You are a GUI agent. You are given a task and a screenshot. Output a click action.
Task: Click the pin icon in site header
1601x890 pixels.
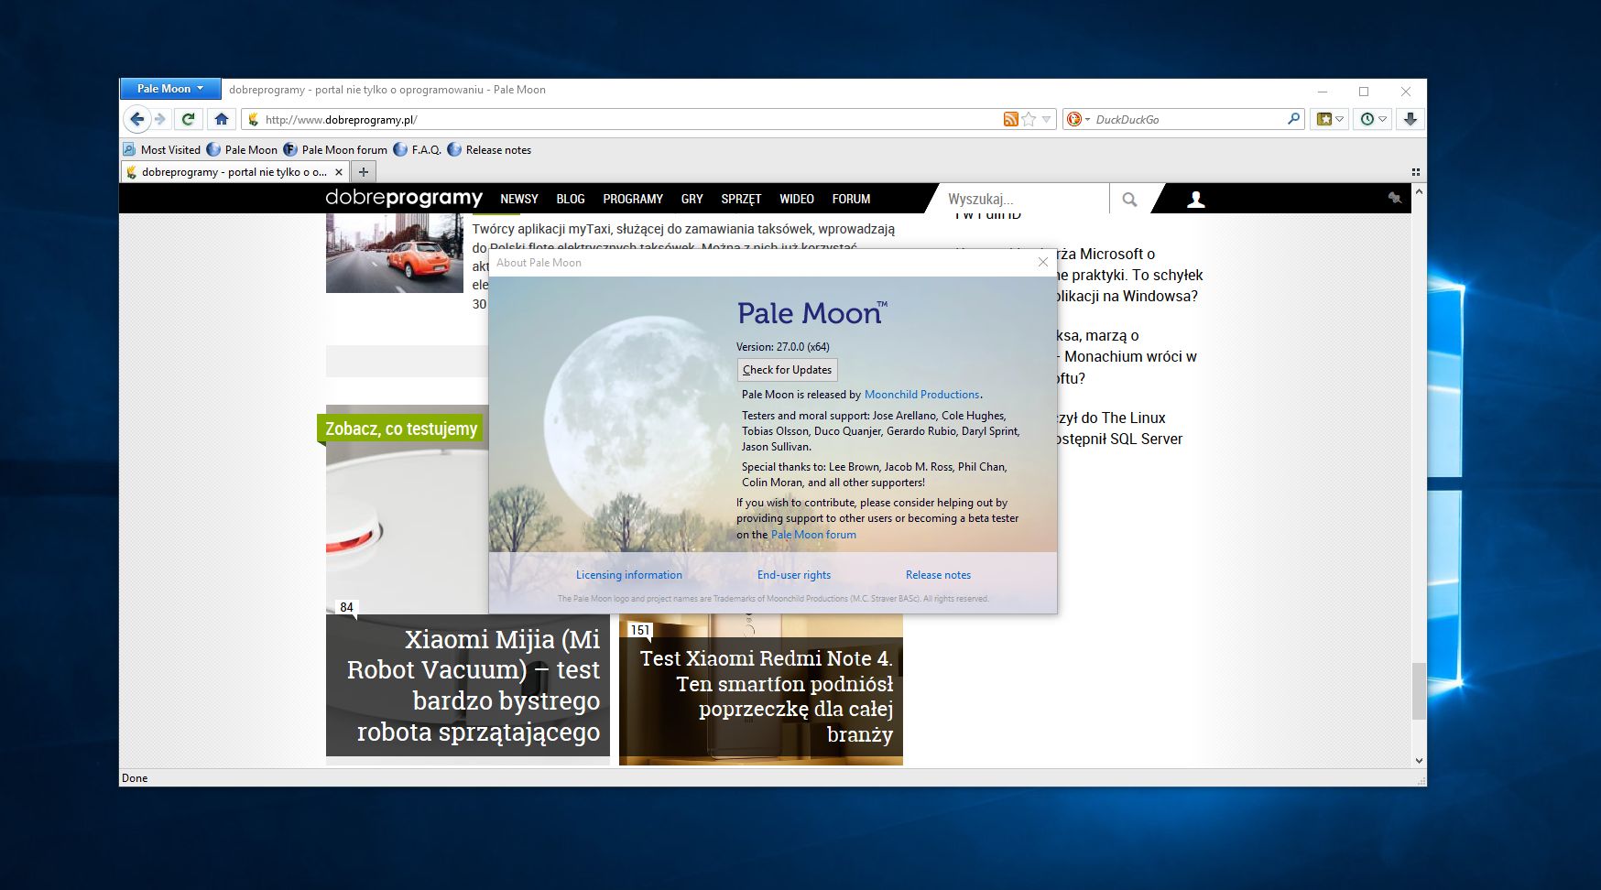tap(1395, 198)
